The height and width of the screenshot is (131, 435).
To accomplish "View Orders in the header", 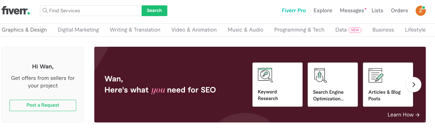I will [399, 11].
